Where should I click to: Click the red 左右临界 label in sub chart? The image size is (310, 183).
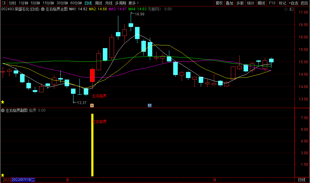[99, 122]
